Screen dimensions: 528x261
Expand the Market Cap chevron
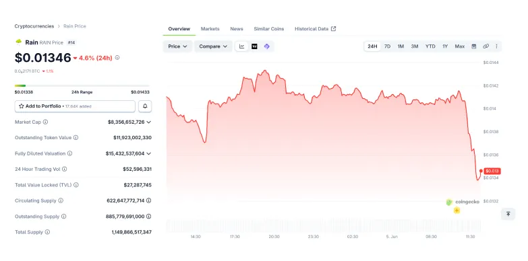148,122
